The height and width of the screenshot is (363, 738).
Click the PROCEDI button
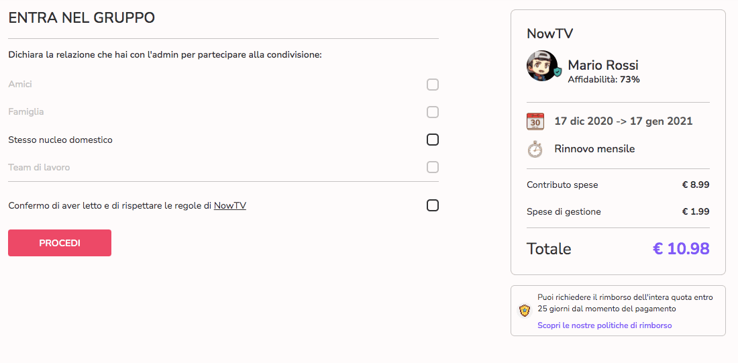(x=60, y=243)
